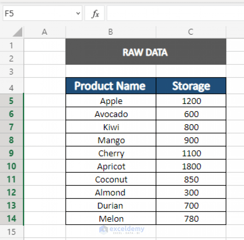Click the storage value 800
The image size is (244, 240).
coord(191,127)
